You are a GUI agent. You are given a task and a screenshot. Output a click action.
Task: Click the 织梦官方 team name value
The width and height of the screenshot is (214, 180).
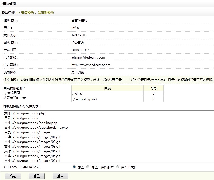click(78, 43)
